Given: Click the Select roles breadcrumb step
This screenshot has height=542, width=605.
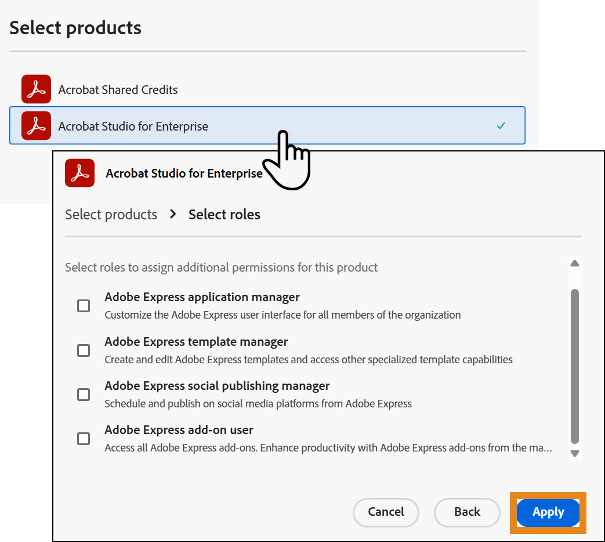Looking at the screenshot, I should tap(224, 214).
